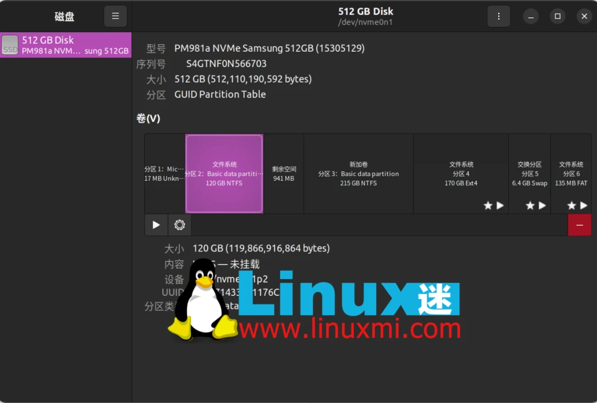The image size is (597, 403).
Task: Select partition 3, 215 GB NTFS volume
Action: click(358, 173)
